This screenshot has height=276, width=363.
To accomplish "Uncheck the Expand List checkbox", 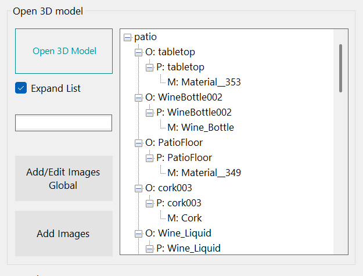I will (21, 88).
